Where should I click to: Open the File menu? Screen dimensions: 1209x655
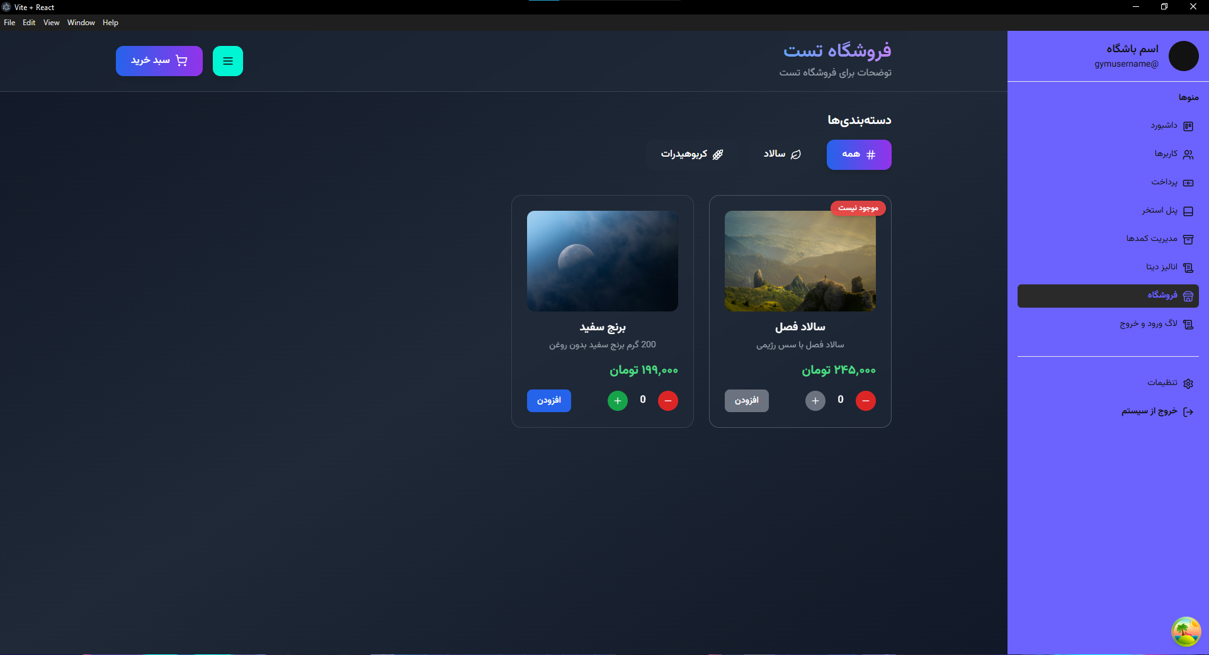(x=9, y=22)
